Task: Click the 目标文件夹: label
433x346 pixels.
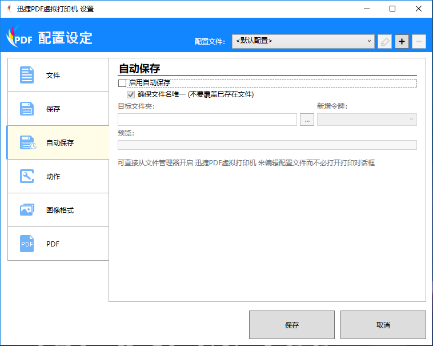Action: coord(136,106)
